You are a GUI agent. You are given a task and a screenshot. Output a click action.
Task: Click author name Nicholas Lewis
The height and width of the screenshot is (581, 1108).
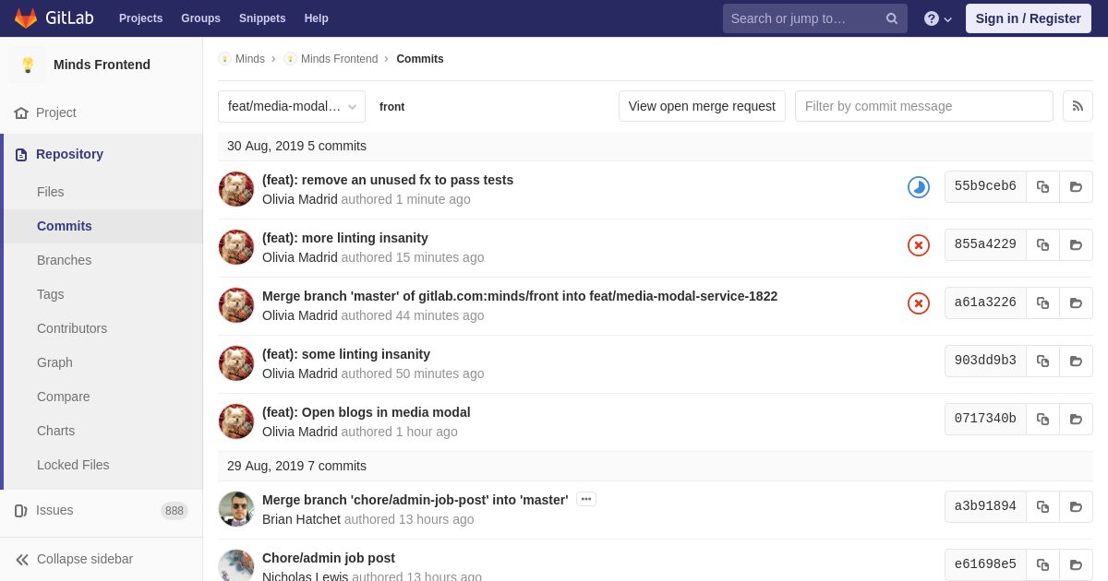pyautogui.click(x=305, y=576)
